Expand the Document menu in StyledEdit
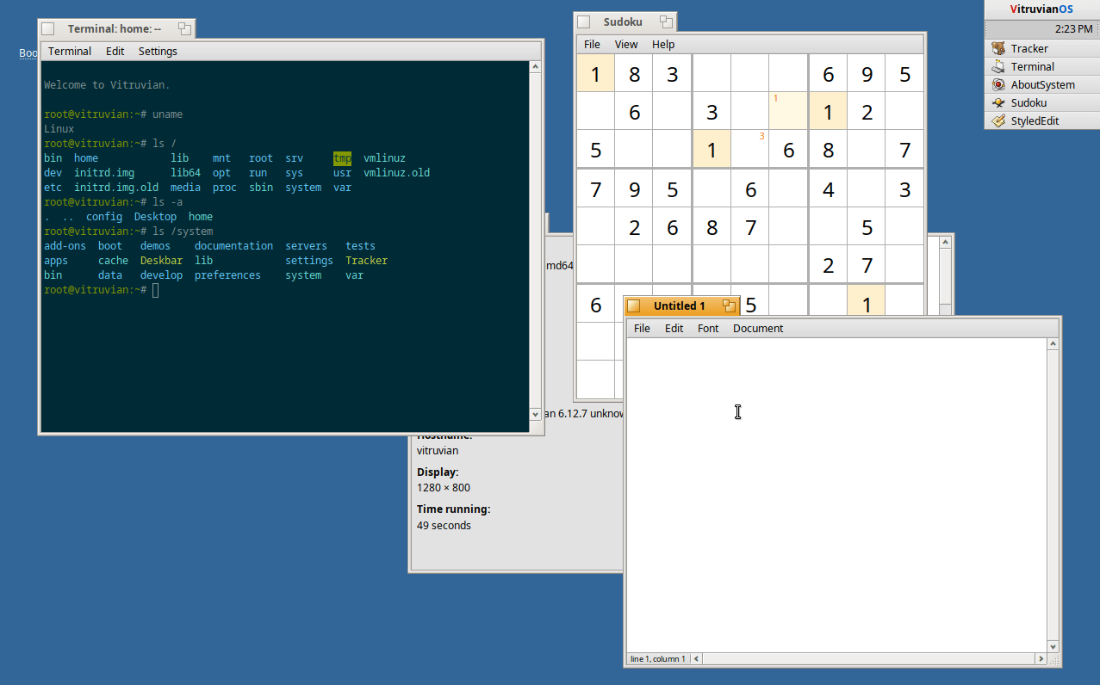The width and height of the screenshot is (1100, 685). click(758, 329)
